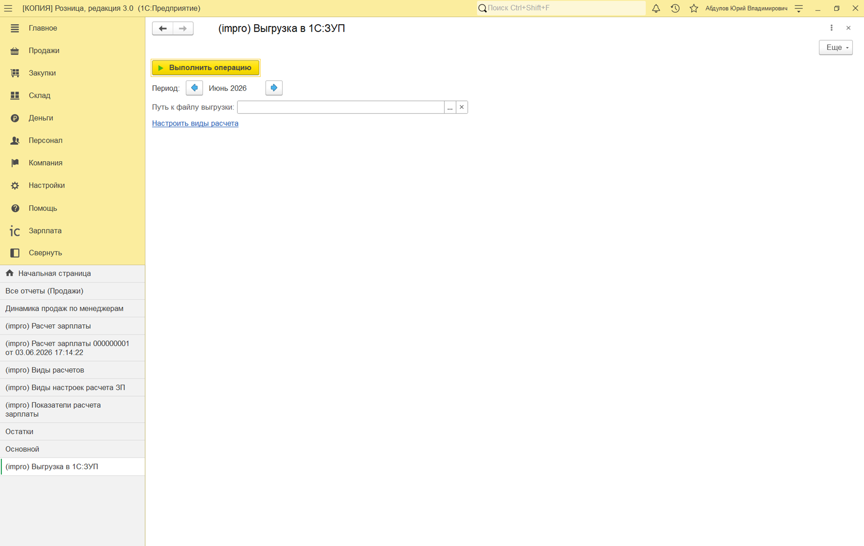This screenshot has height=546, width=864.
Task: Open the Расчет зарплаты 000000001 document tab
Action: click(x=73, y=348)
